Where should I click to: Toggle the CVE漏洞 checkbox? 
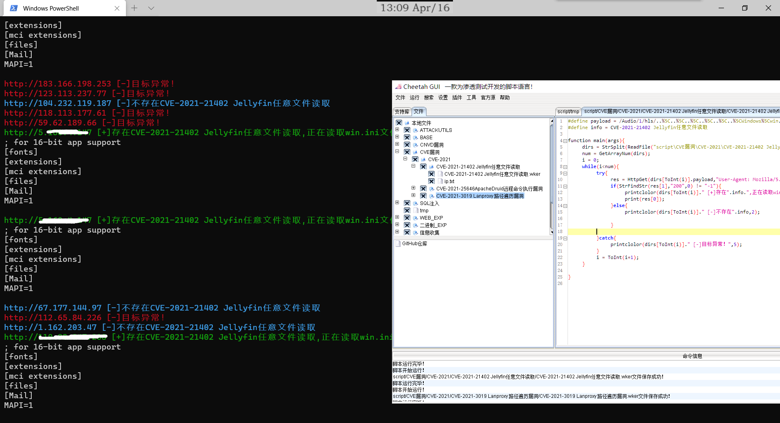(x=407, y=152)
